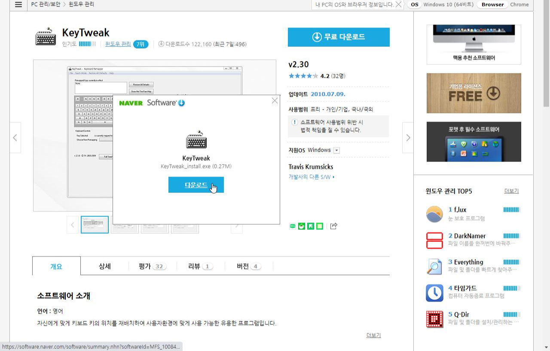Screen dimensions: 550x351
Task: Open the hamburger menu icon
Action: 18,4
